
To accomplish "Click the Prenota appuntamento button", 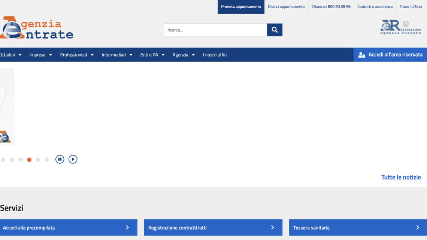I will pos(241,7).
